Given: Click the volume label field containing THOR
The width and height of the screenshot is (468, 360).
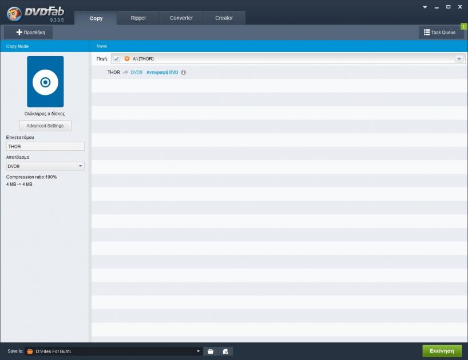Looking at the screenshot, I should point(45,146).
